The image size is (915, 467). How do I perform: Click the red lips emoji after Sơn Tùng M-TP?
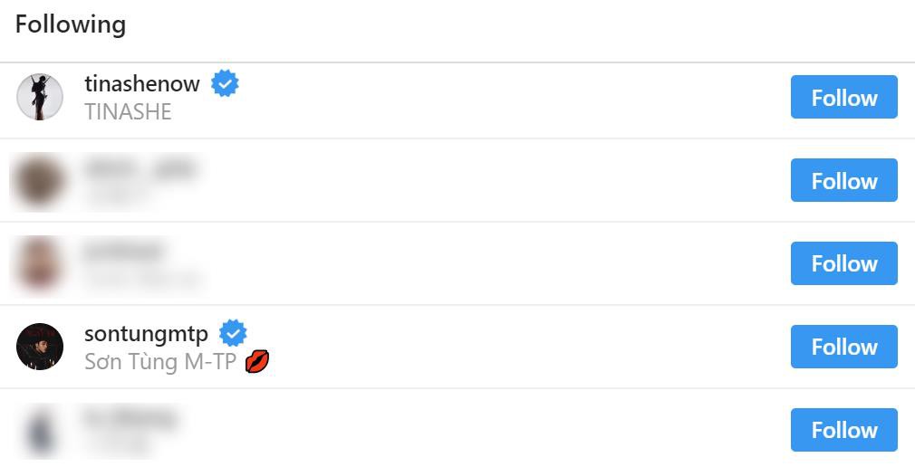tap(257, 361)
